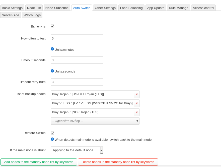Focus the Timeout seconds input field
The height and width of the screenshot is (167, 221).
77,60
